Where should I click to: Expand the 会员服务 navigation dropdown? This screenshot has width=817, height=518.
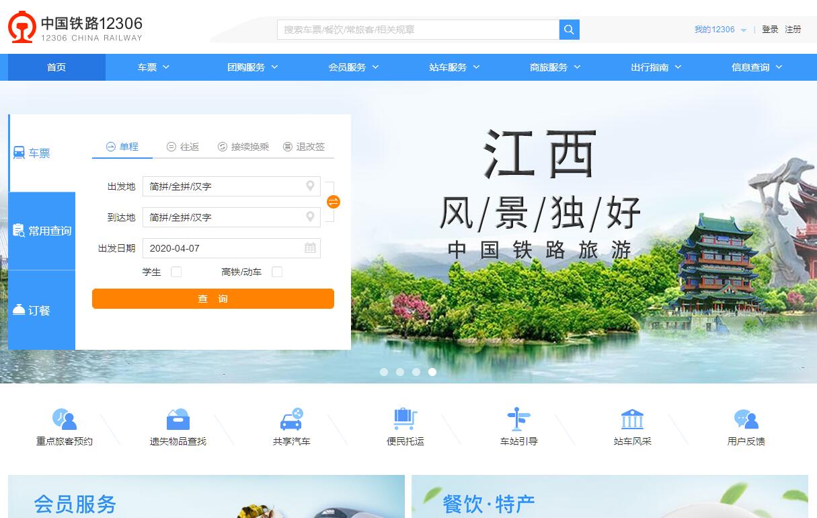point(354,67)
